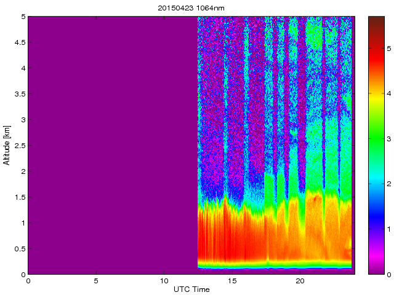Click the plot title "20150423 1064nm"
The height and width of the screenshot is (295, 394).
(190, 7)
